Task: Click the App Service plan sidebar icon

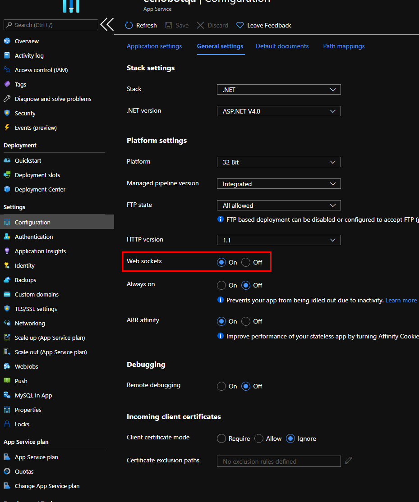Action: point(7,457)
